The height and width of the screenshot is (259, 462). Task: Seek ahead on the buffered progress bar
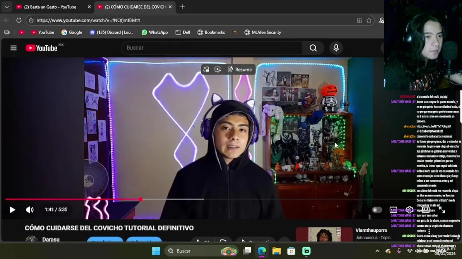[173, 199]
